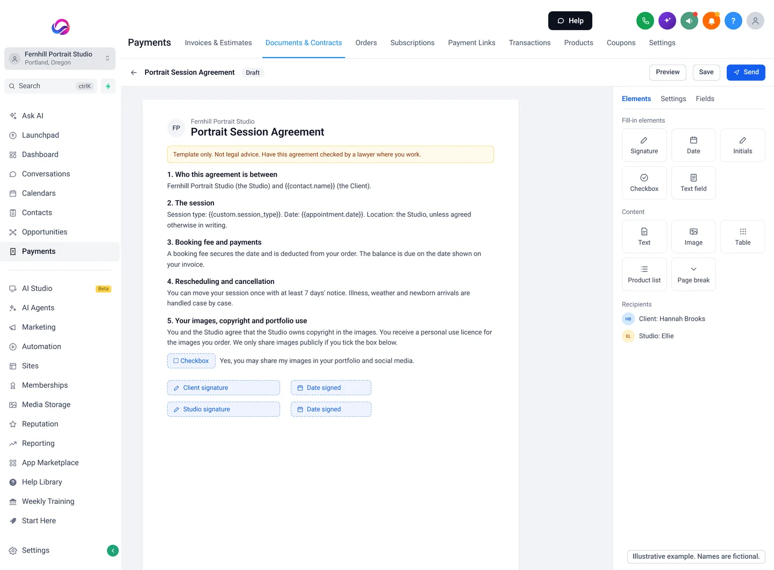Screen dimensions: 774x570
Task: Open the orange notifications bell
Action: [711, 21]
